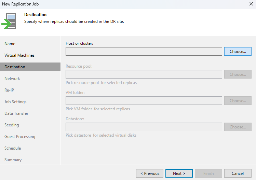Screen dimensions: 256x180
Task: Click the Datastore text field
Action: [144, 127]
